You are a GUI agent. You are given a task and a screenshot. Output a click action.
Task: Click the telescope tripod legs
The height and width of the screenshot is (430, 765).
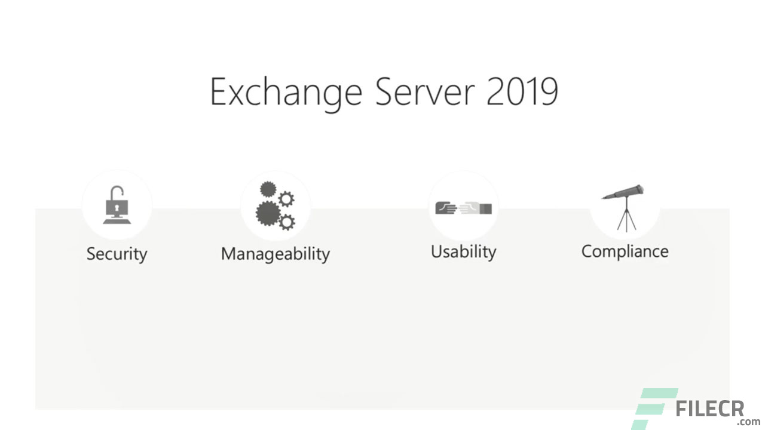point(626,218)
